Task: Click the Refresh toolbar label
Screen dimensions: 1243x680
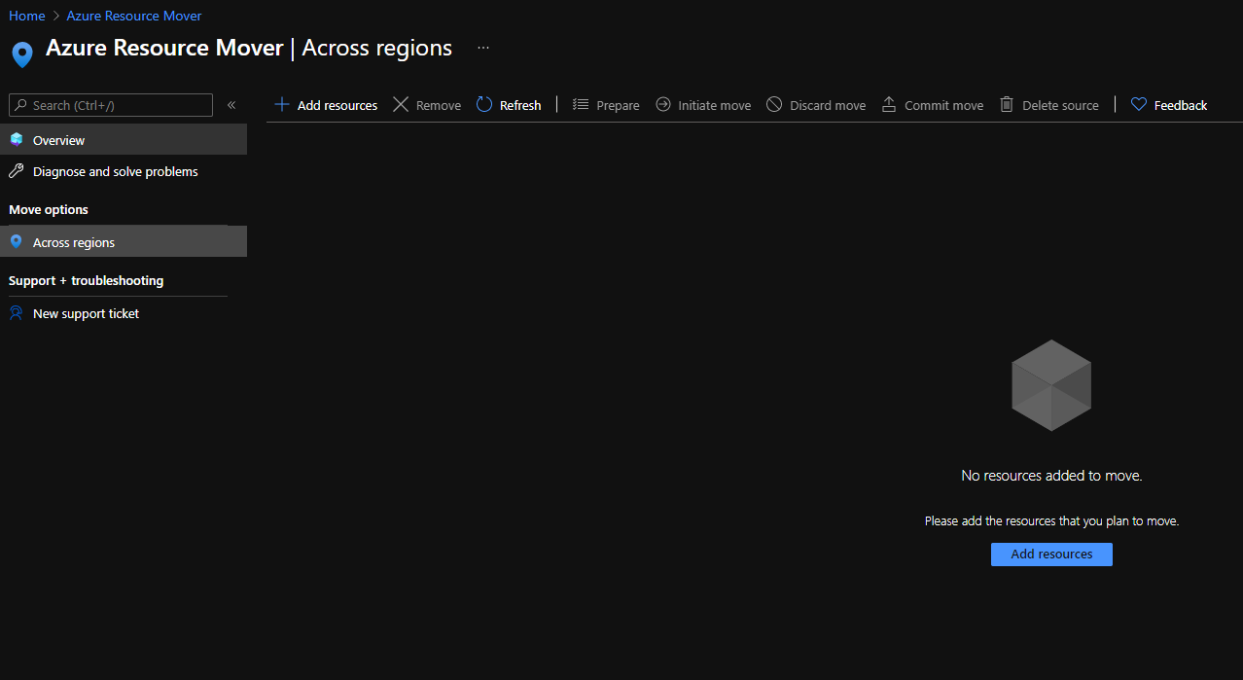Action: click(x=520, y=105)
